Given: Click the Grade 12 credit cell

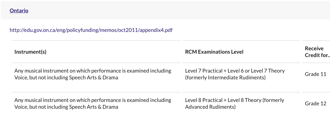Looking at the screenshot, I should (315, 104).
